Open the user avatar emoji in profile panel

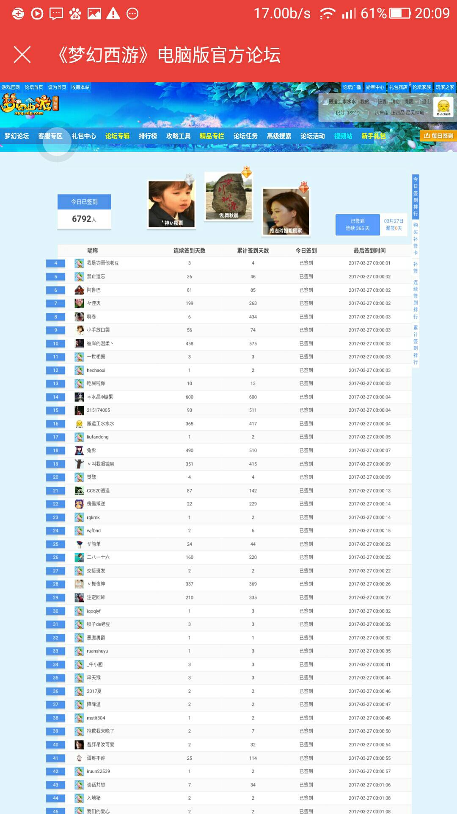(x=443, y=107)
